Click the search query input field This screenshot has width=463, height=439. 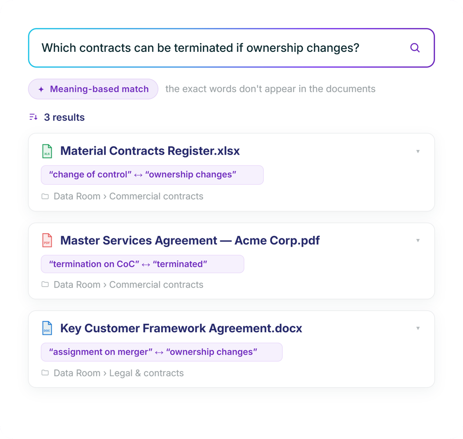232,48
